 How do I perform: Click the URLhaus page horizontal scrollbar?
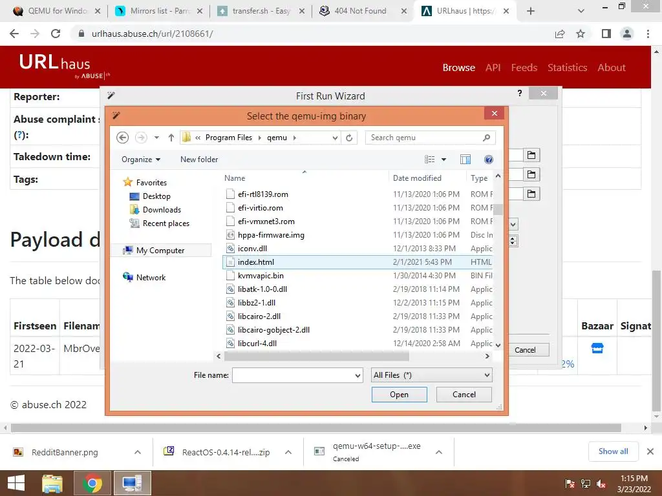click(315, 428)
